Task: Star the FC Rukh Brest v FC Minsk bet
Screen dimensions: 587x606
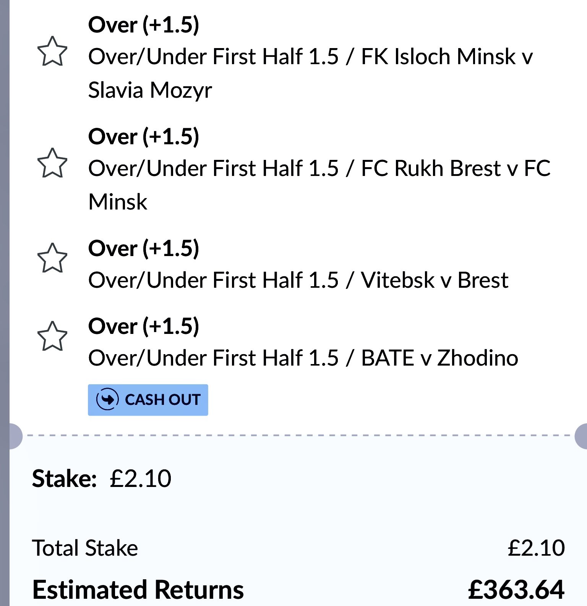Action: pyautogui.click(x=52, y=163)
